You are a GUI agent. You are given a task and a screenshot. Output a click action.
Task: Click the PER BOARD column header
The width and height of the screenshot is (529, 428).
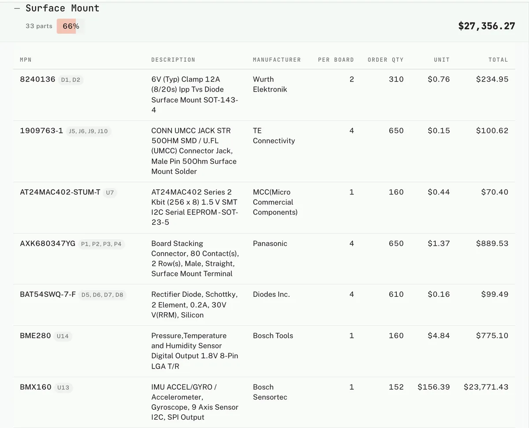(336, 59)
